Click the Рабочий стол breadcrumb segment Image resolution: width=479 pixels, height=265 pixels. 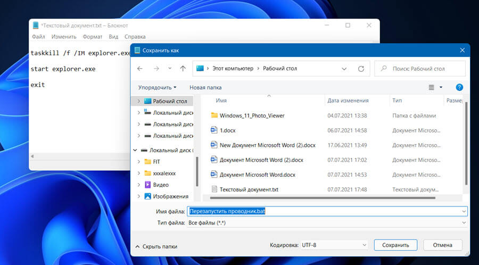pos(280,69)
